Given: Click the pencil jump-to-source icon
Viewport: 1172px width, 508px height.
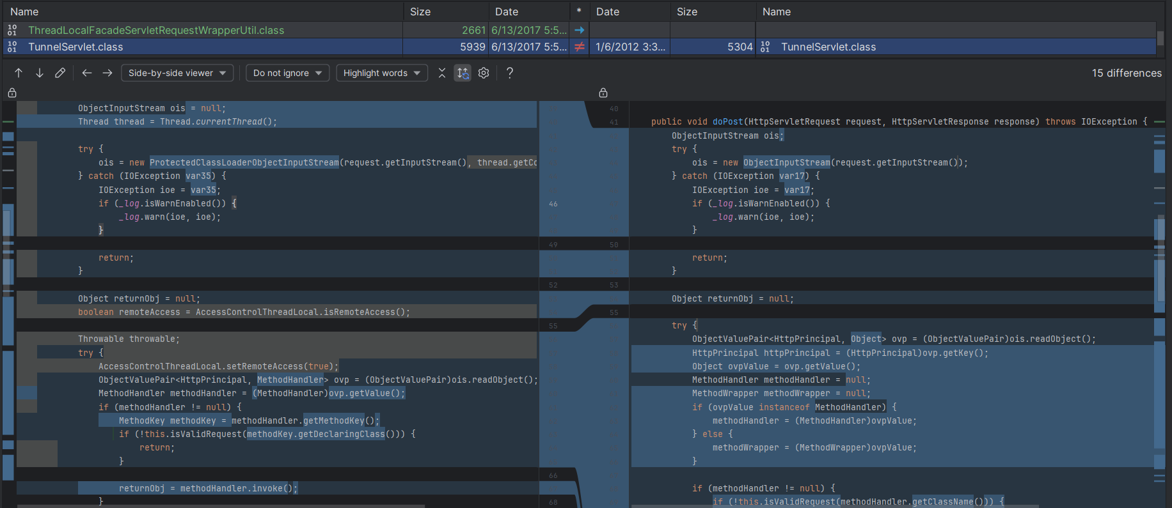Looking at the screenshot, I should point(60,73).
